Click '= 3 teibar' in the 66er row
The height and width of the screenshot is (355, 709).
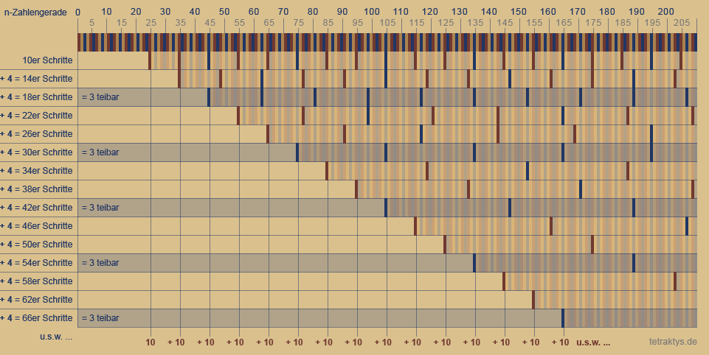pyautogui.click(x=100, y=318)
